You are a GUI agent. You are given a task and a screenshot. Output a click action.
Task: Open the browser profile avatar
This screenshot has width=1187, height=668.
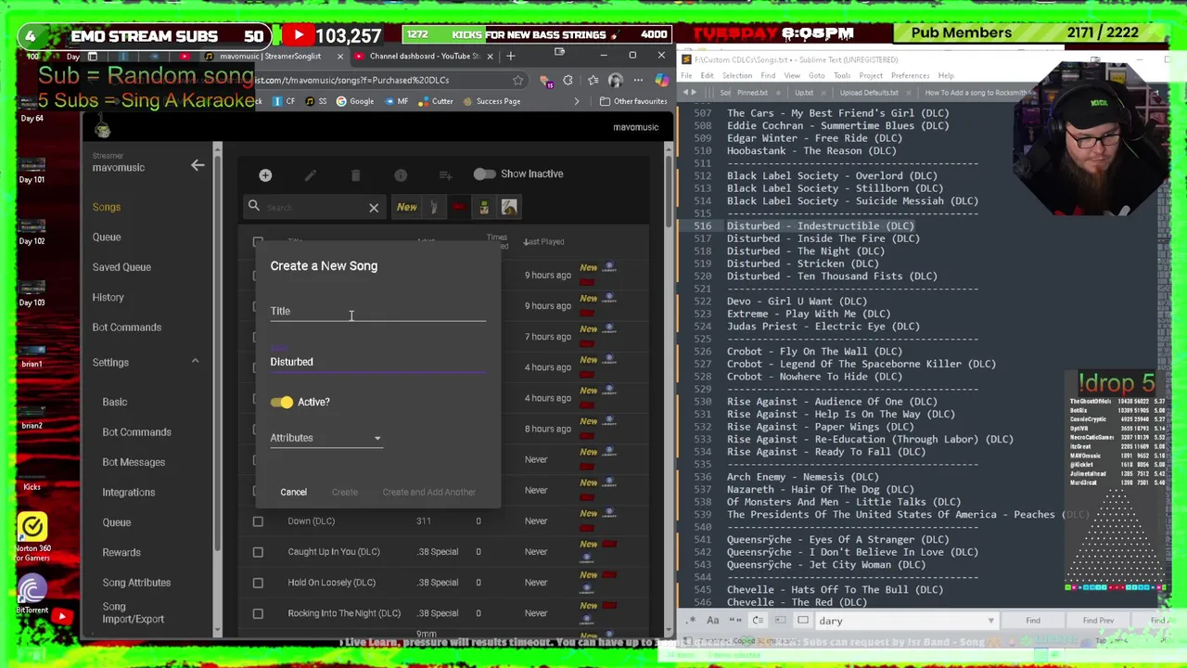(617, 81)
